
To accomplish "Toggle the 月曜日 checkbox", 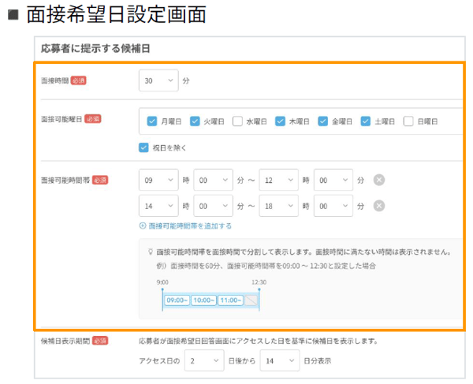I will 151,121.
